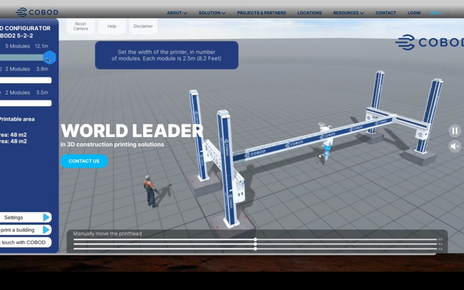Click the 'Printable area' heading
Viewport: 464px width, 290px height.
(x=17, y=119)
